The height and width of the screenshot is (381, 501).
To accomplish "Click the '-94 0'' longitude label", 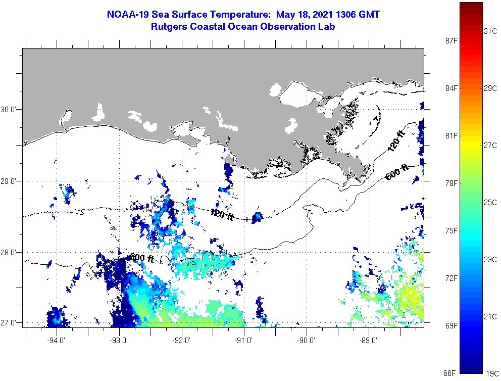I will (x=56, y=341).
